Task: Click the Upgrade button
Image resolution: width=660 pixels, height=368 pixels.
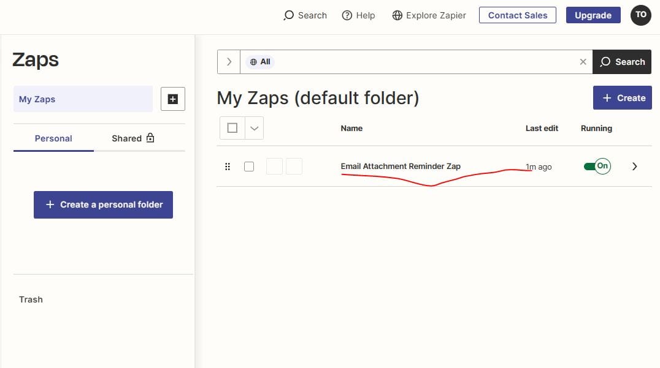Action: (593, 15)
